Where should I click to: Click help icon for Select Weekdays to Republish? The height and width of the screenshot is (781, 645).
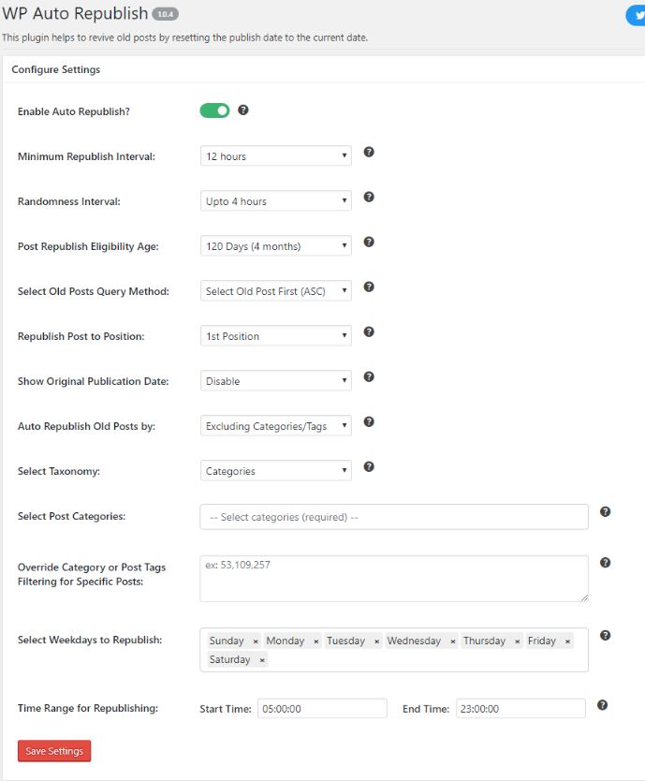pos(605,635)
